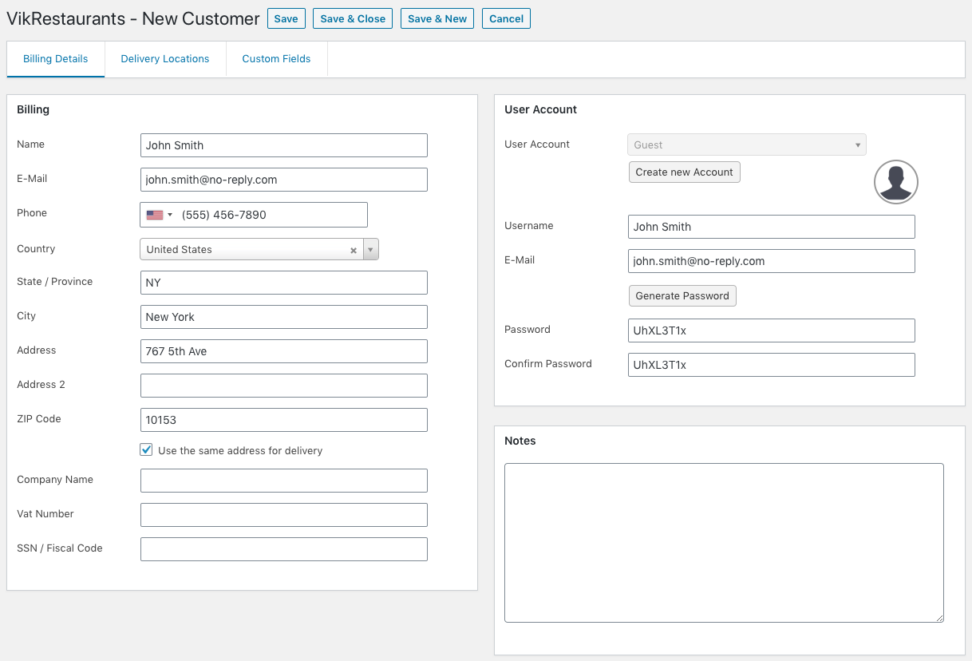The width and height of the screenshot is (972, 661).
Task: Focus the ZIP Code field
Action: [284, 420]
